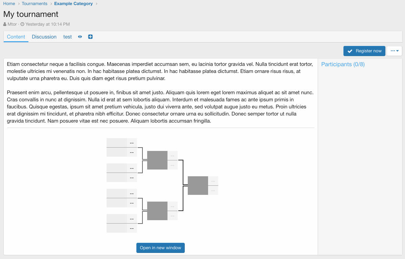Open the three-dots more options dropdown

(x=394, y=51)
